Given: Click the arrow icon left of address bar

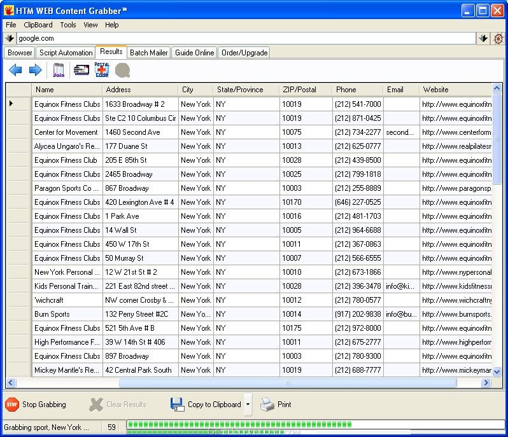Looking at the screenshot, I should point(10,38).
